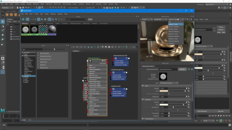Screen dimensions: 232x130
Task: Click the timeline play forward button
Action: point(221,116)
